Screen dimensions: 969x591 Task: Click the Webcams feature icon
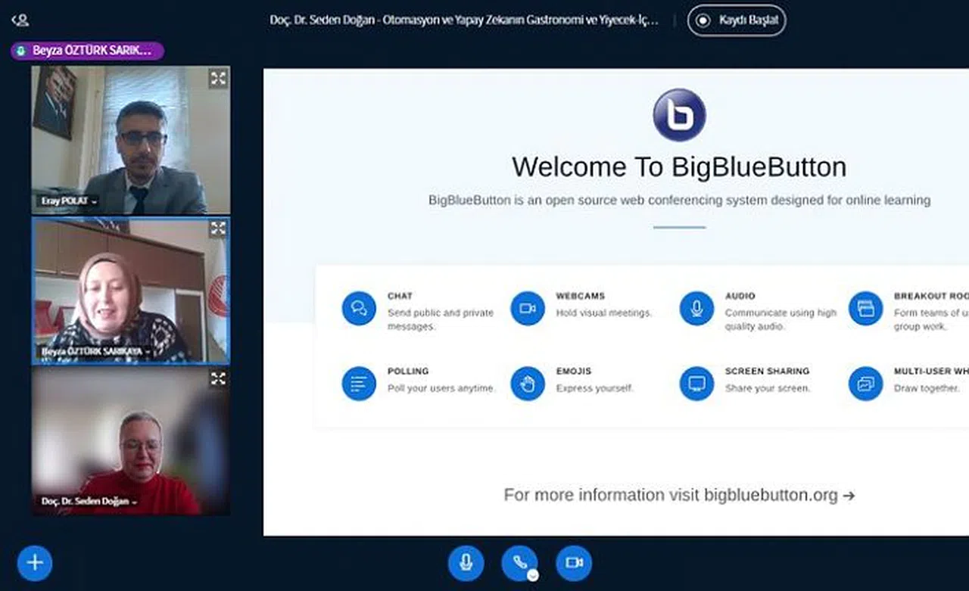[528, 309]
